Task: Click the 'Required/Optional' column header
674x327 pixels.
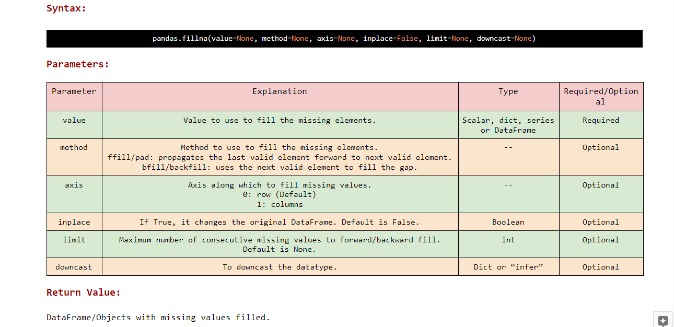Action: pyautogui.click(x=601, y=96)
